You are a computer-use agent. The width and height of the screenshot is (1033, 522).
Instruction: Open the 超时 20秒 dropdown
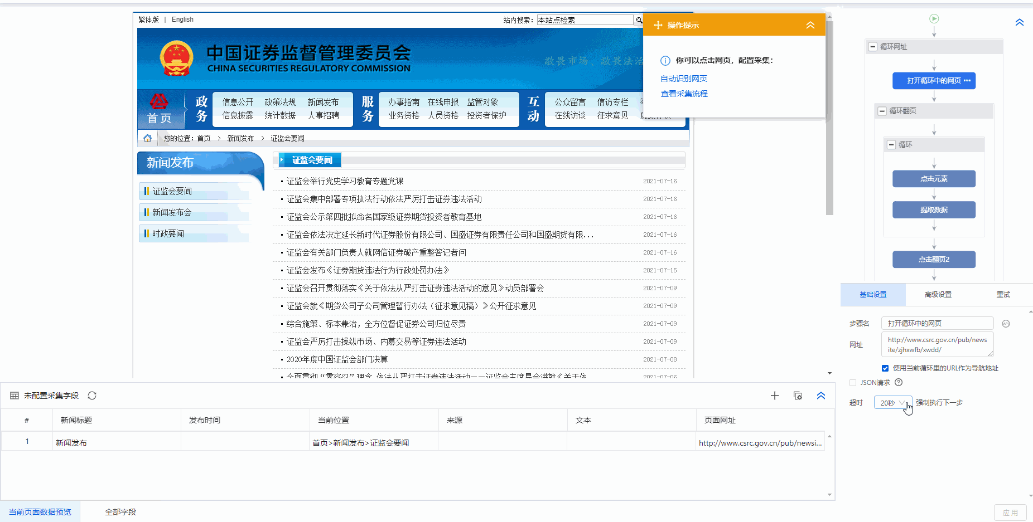tap(892, 403)
